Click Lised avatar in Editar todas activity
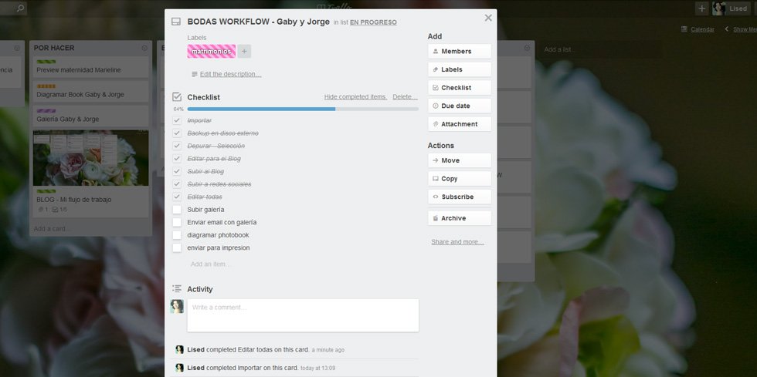 179,349
